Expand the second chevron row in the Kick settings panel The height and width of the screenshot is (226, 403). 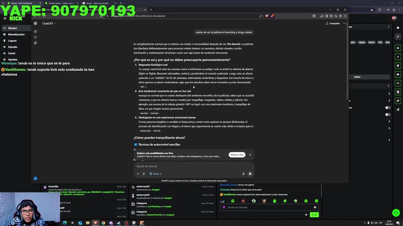pyautogui.click(x=389, y=101)
